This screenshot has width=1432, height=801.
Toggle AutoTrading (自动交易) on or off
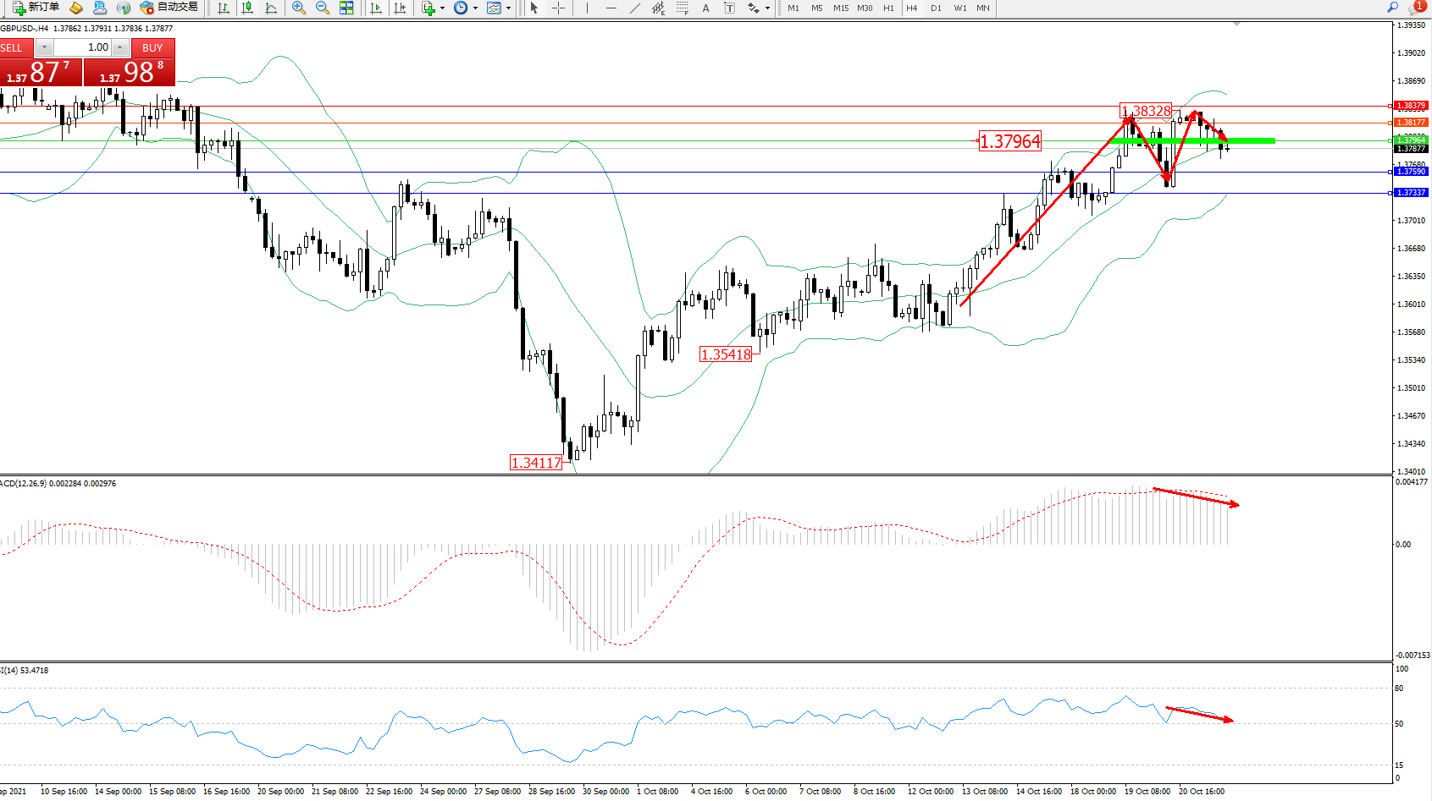tap(169, 8)
